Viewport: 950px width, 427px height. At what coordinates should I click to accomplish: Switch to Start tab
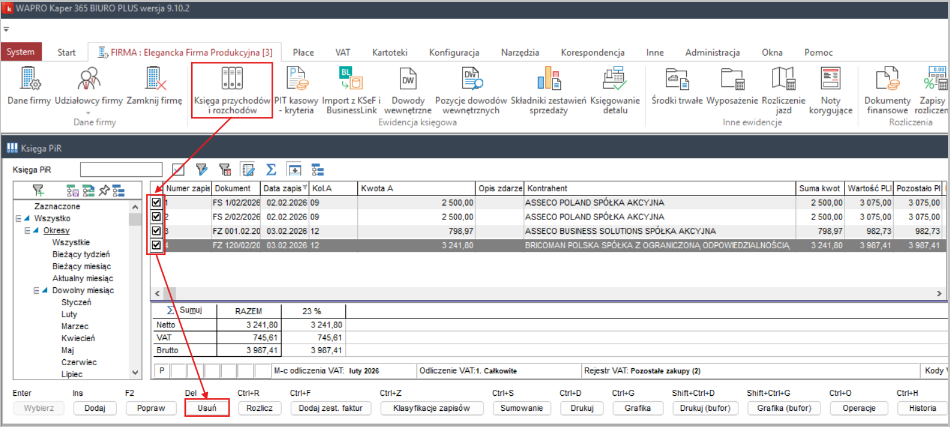click(67, 52)
